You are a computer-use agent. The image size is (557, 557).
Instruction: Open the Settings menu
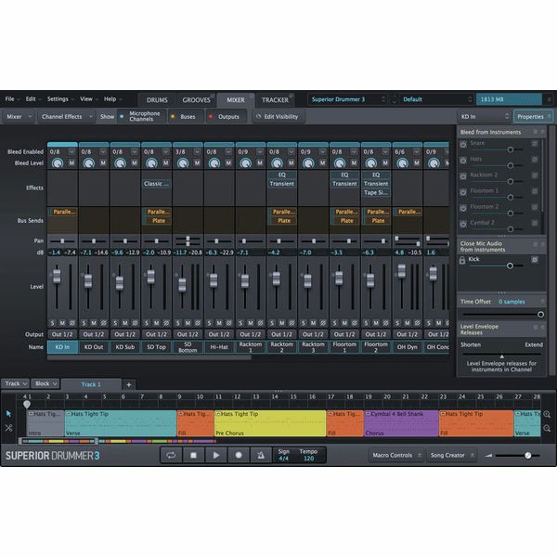59,99
